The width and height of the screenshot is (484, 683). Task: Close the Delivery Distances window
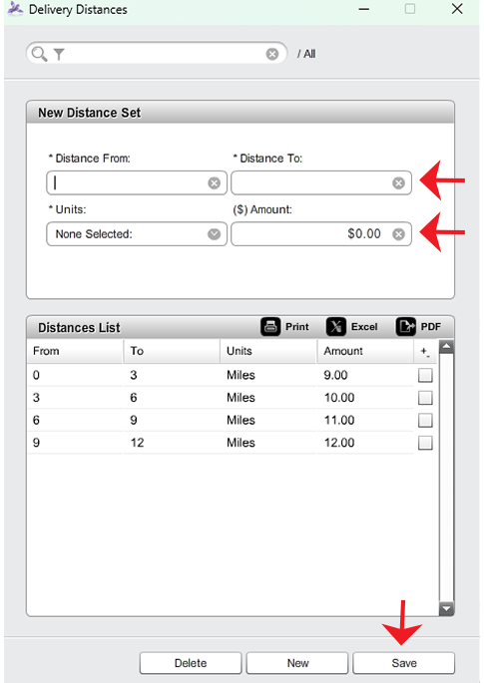point(457,9)
